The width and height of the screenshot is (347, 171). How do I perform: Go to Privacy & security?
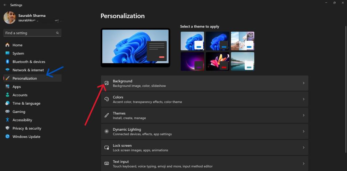point(33,128)
